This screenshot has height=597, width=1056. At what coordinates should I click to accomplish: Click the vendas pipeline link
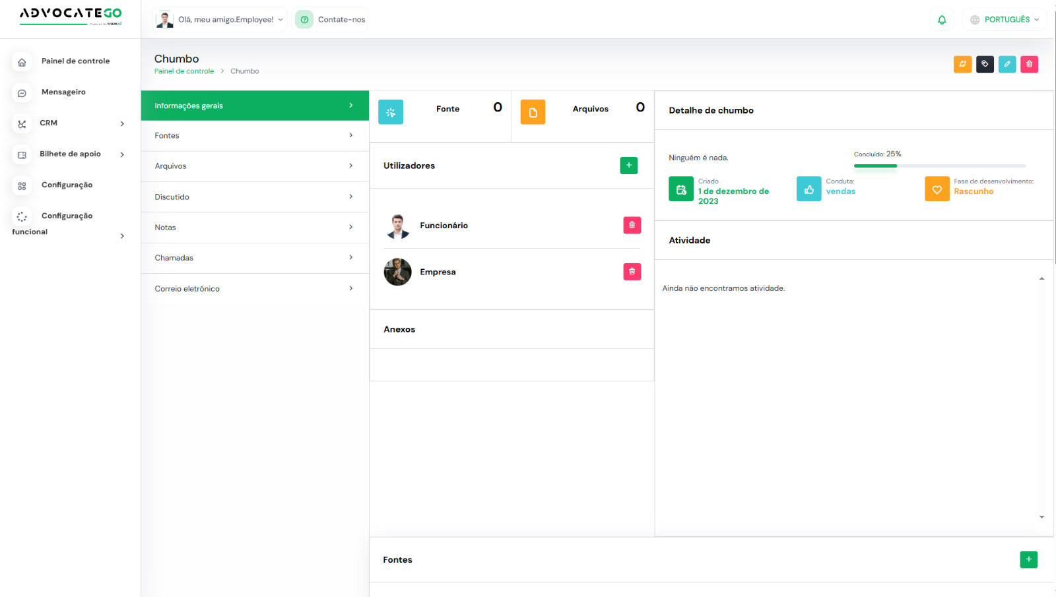coord(841,191)
